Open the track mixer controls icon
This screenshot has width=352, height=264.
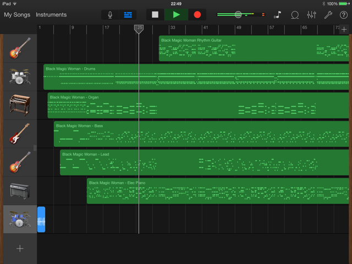point(312,15)
